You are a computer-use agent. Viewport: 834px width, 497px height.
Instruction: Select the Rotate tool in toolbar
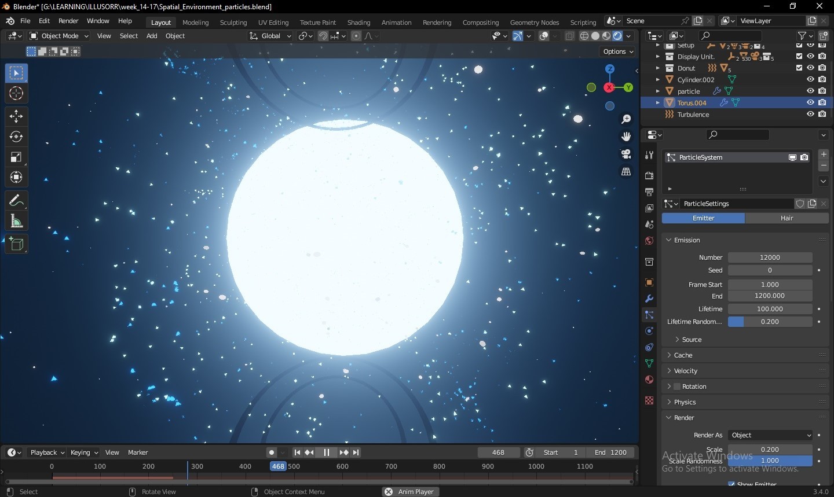(x=16, y=137)
